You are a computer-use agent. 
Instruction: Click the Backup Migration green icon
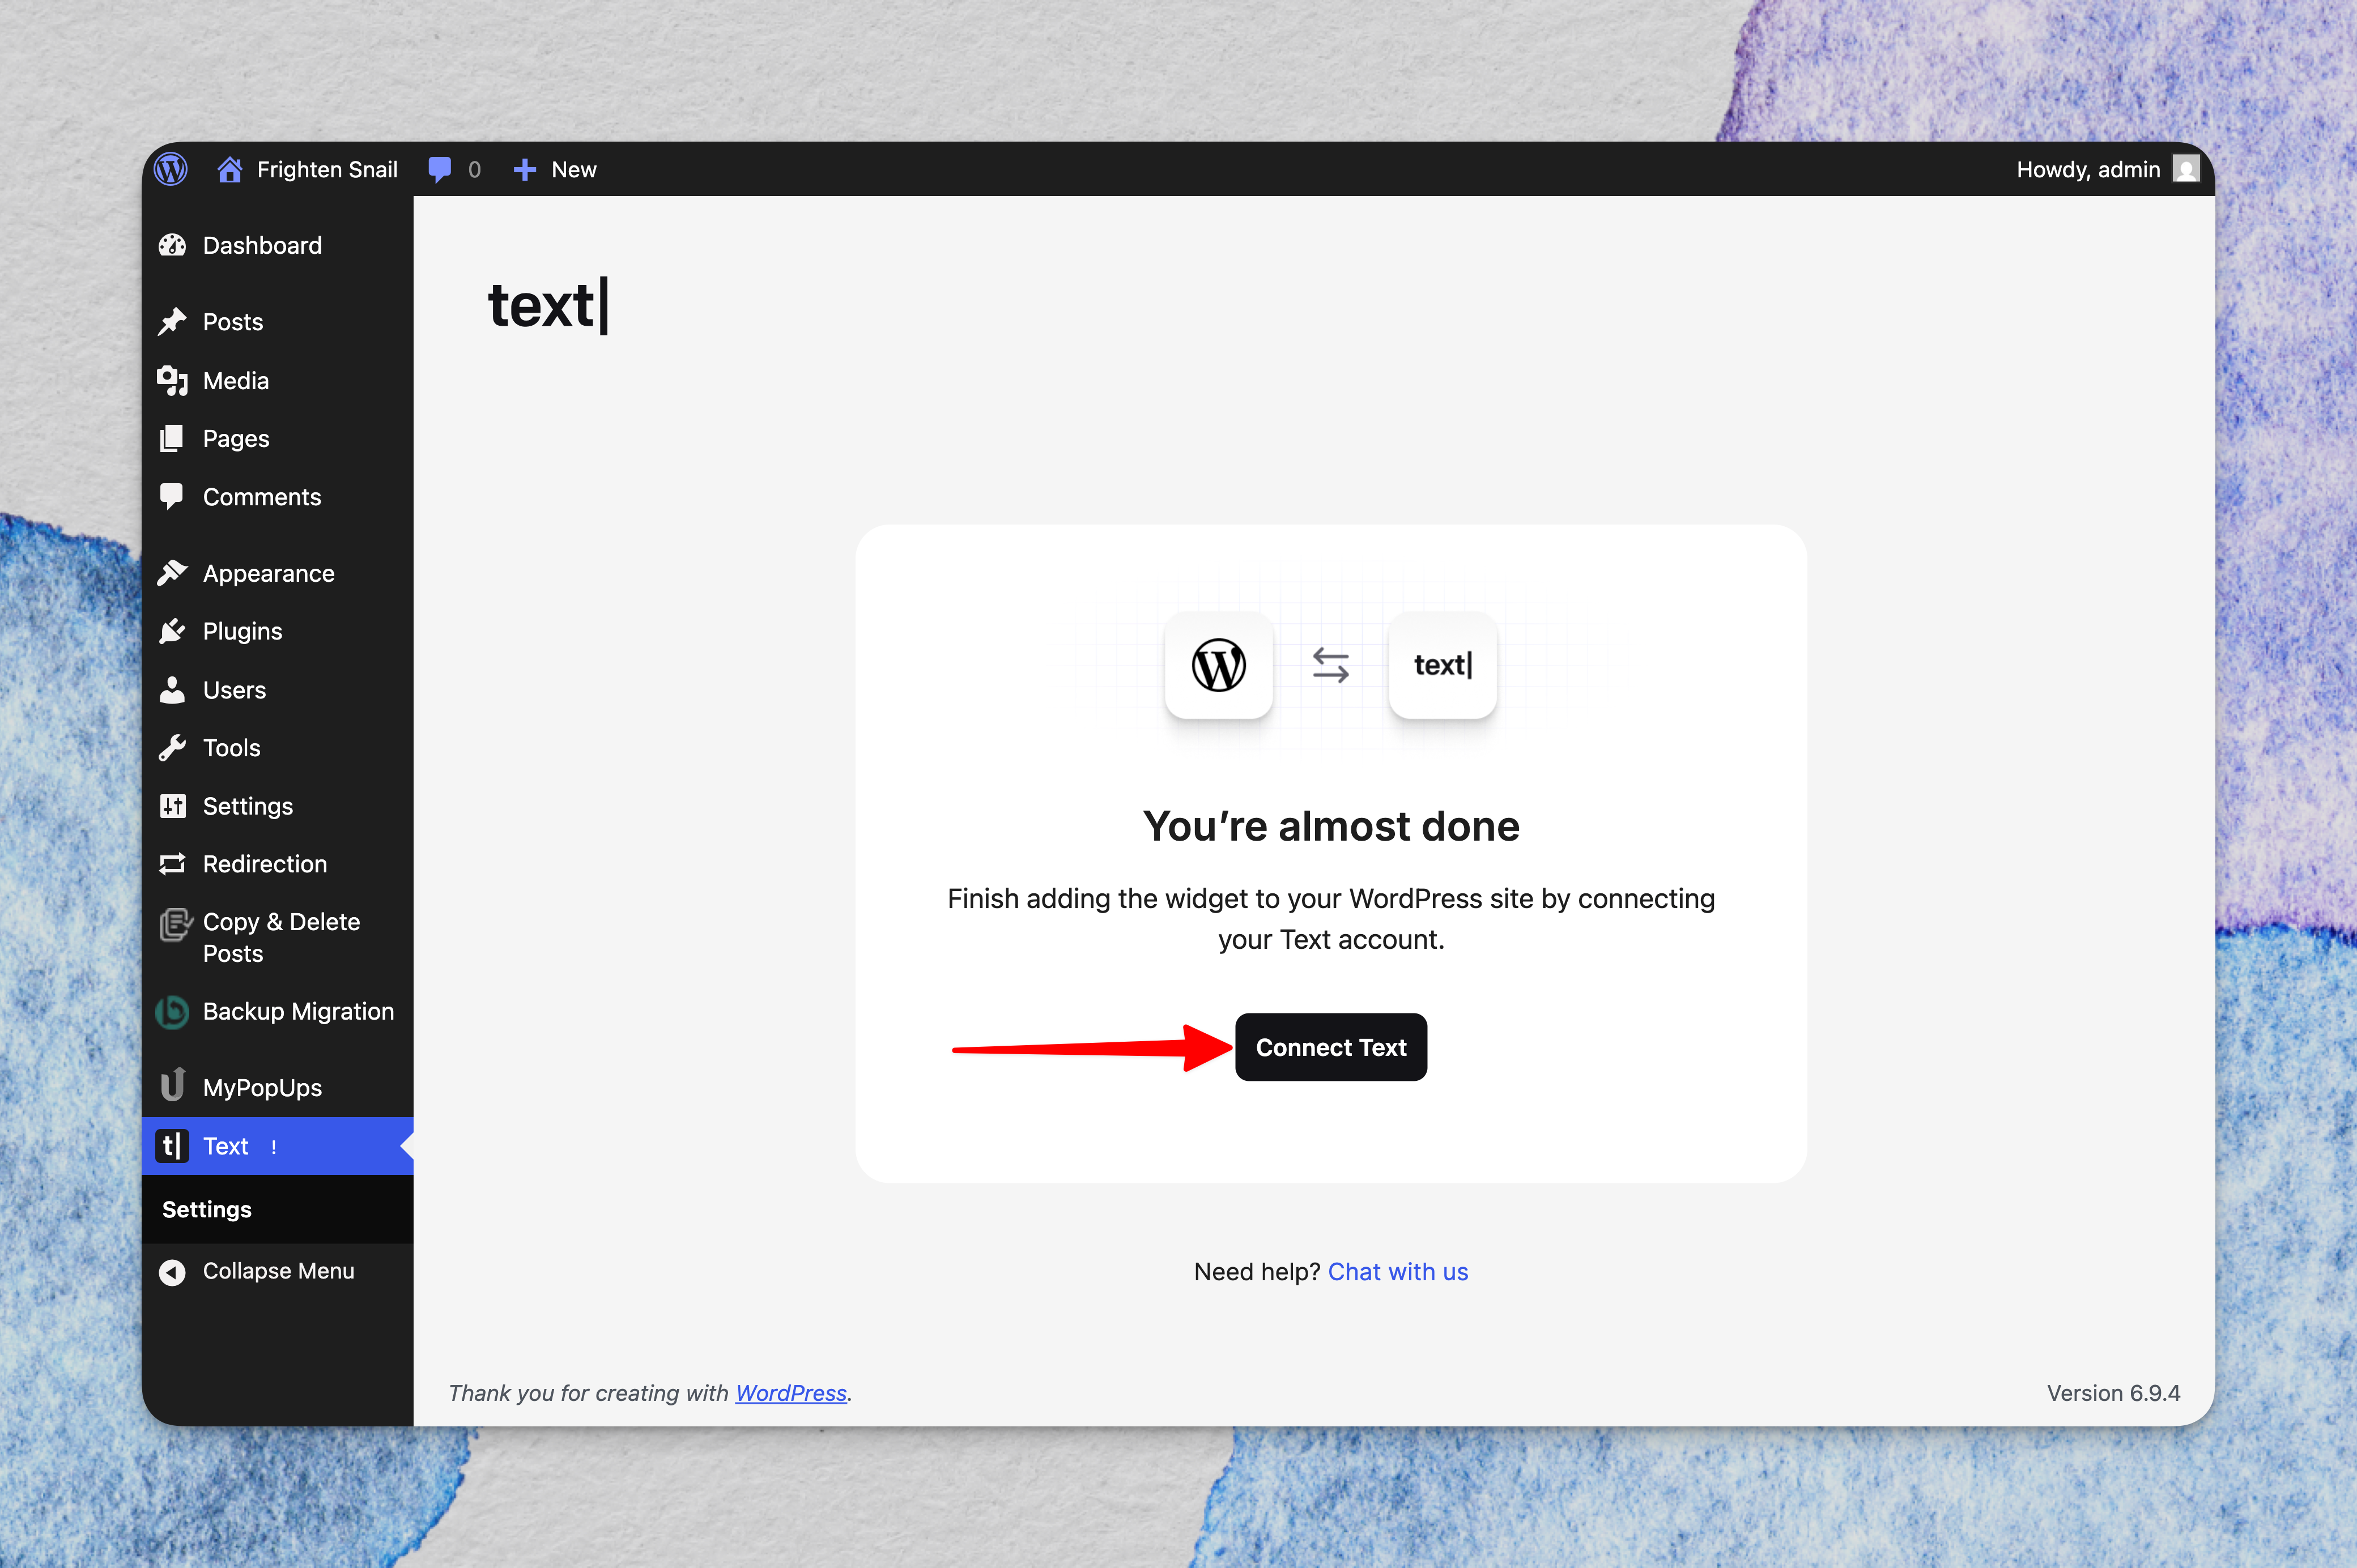pyautogui.click(x=172, y=1012)
